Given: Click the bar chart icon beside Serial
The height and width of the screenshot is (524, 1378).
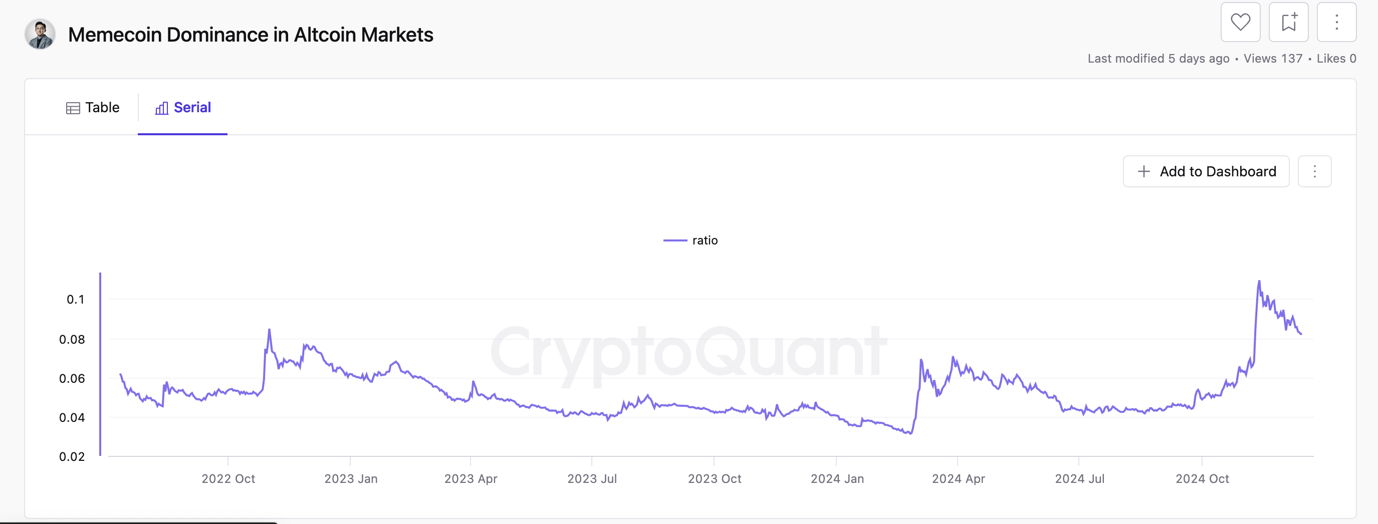Looking at the screenshot, I should 161,108.
